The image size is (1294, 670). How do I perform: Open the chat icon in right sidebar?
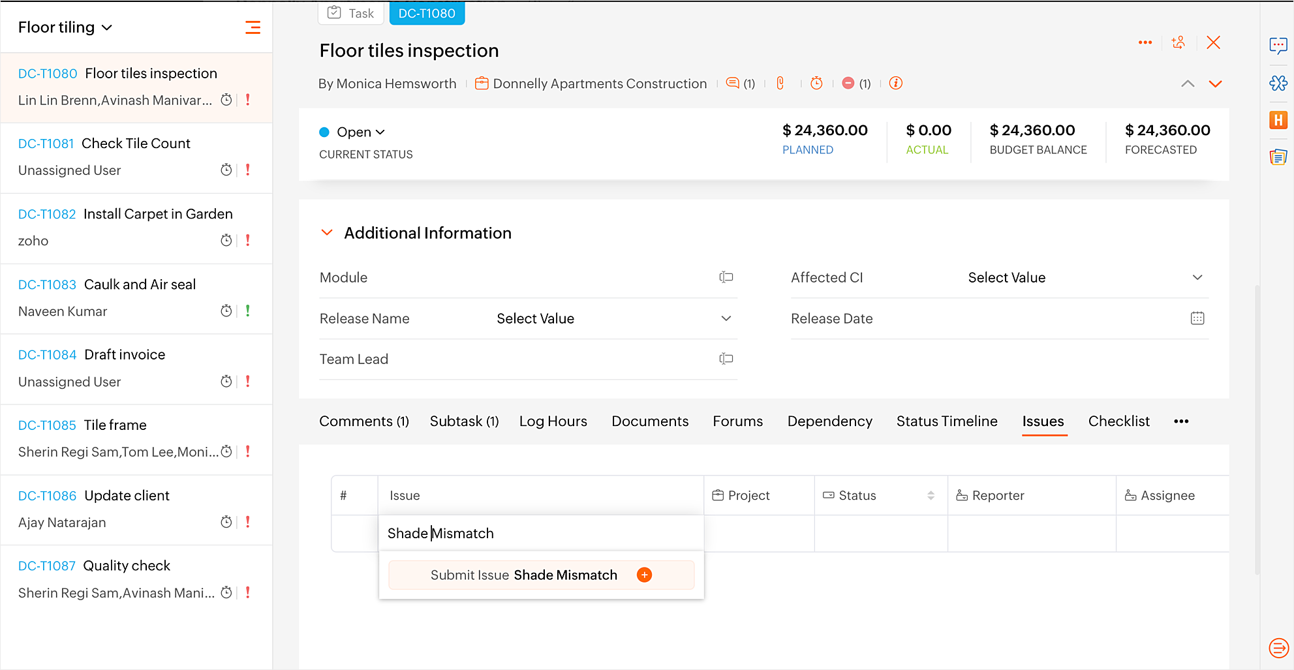1278,46
